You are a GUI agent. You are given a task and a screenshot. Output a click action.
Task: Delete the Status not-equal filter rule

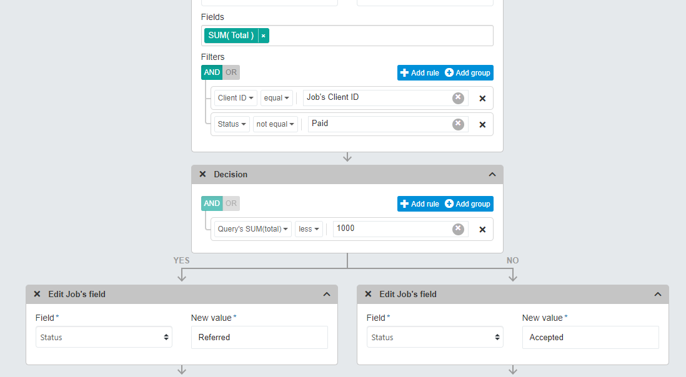click(482, 124)
